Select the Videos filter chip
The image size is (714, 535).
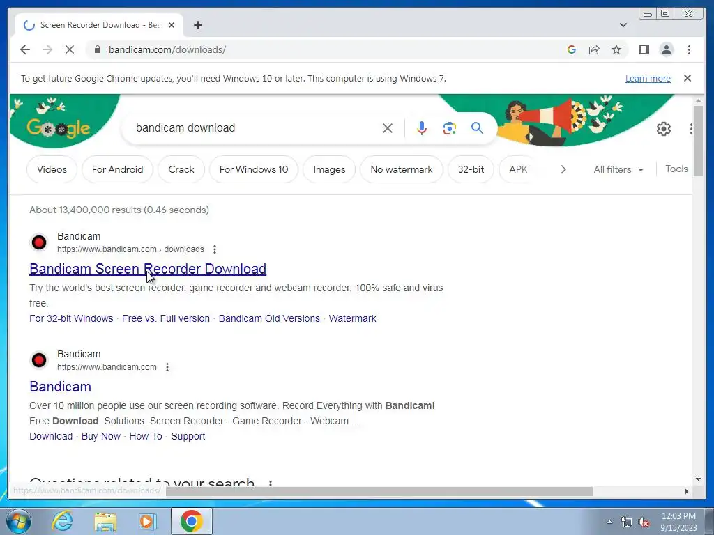point(52,169)
